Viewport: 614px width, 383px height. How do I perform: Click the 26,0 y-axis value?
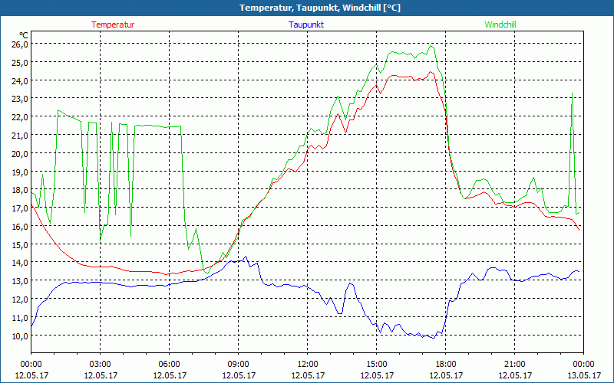pos(20,44)
